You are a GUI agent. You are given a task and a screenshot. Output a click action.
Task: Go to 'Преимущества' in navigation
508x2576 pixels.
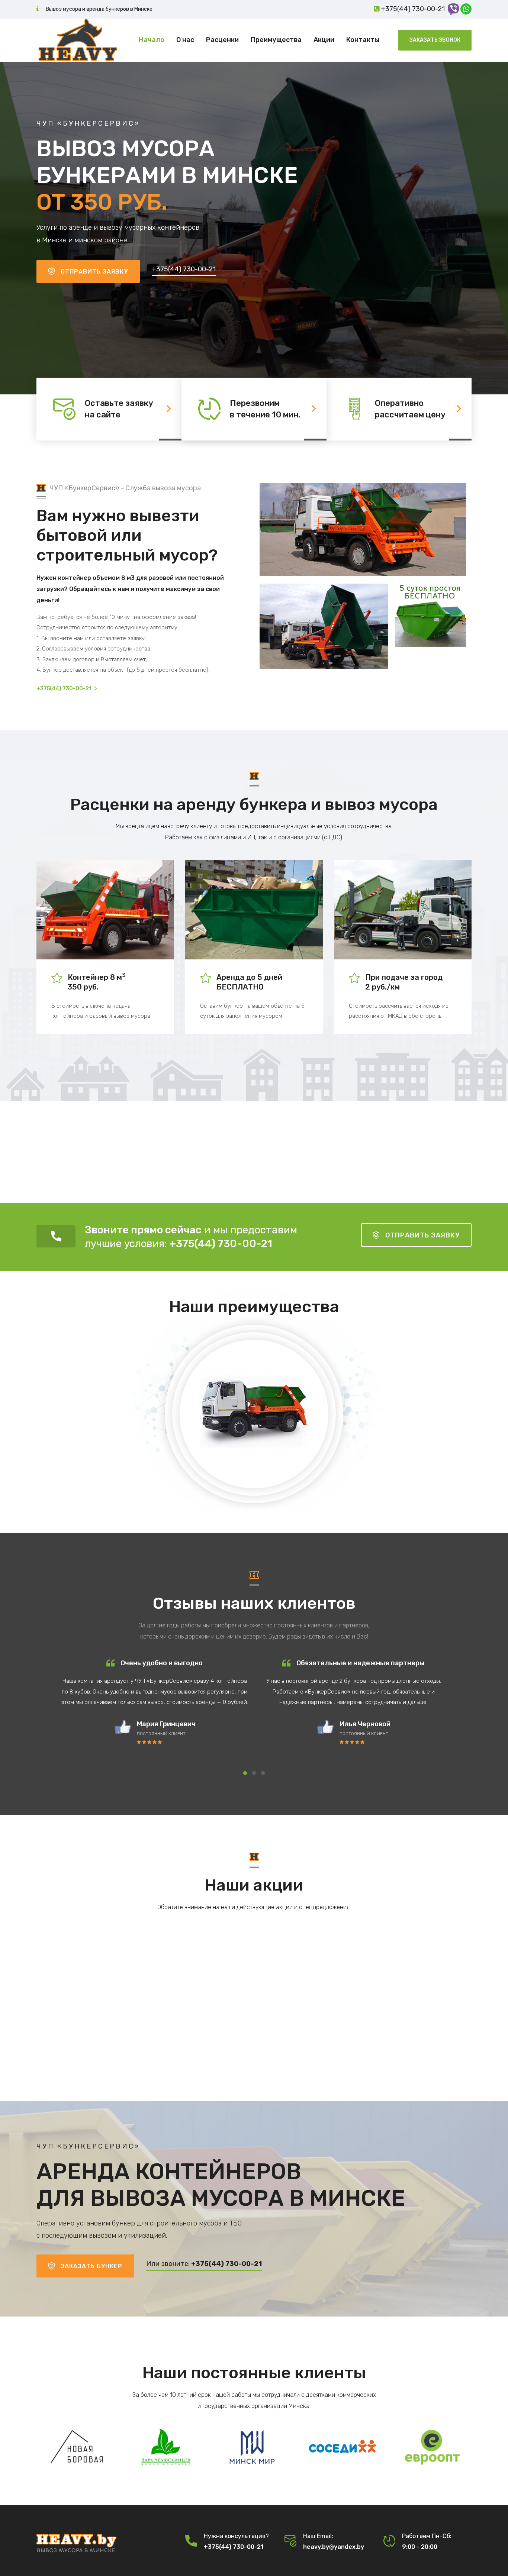(x=276, y=40)
